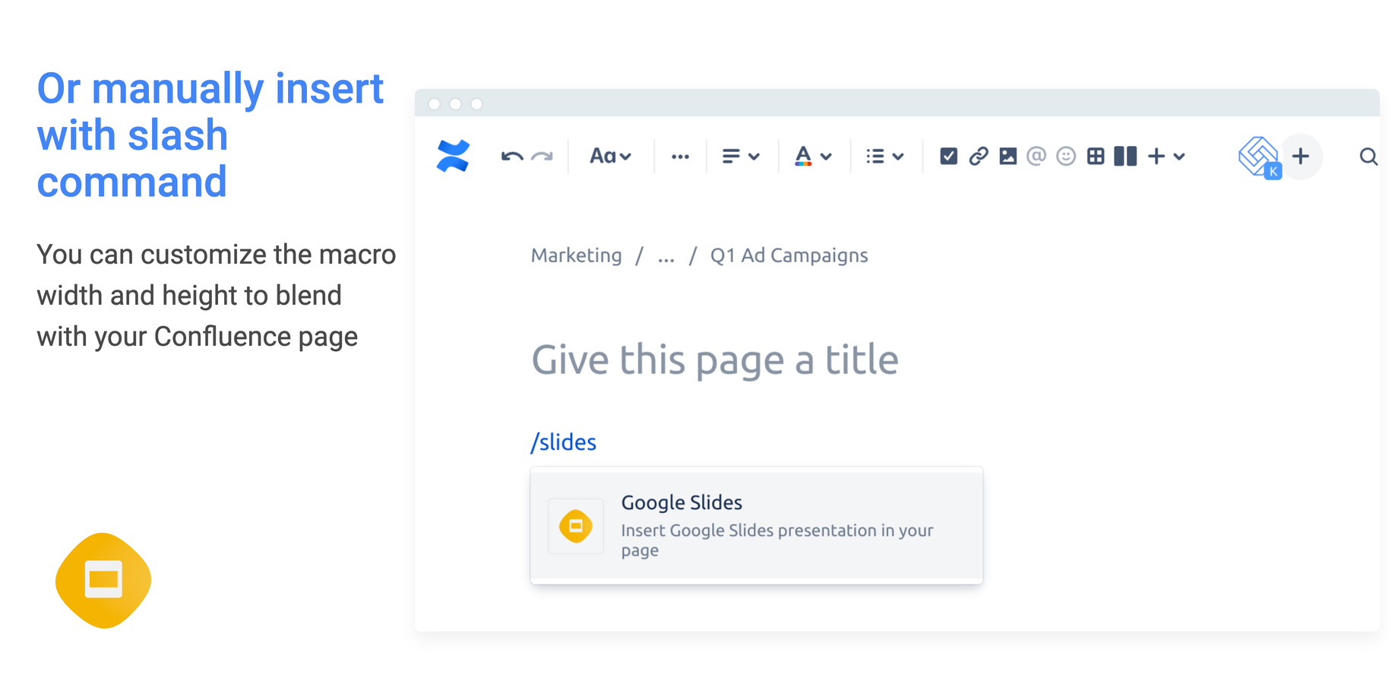
Task: Click the 'Give this page a title' field
Action: point(715,359)
